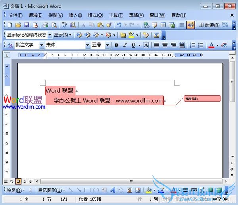This screenshot has height=205, width=238.
Task: Insert new comment icon
Action: 123,35
